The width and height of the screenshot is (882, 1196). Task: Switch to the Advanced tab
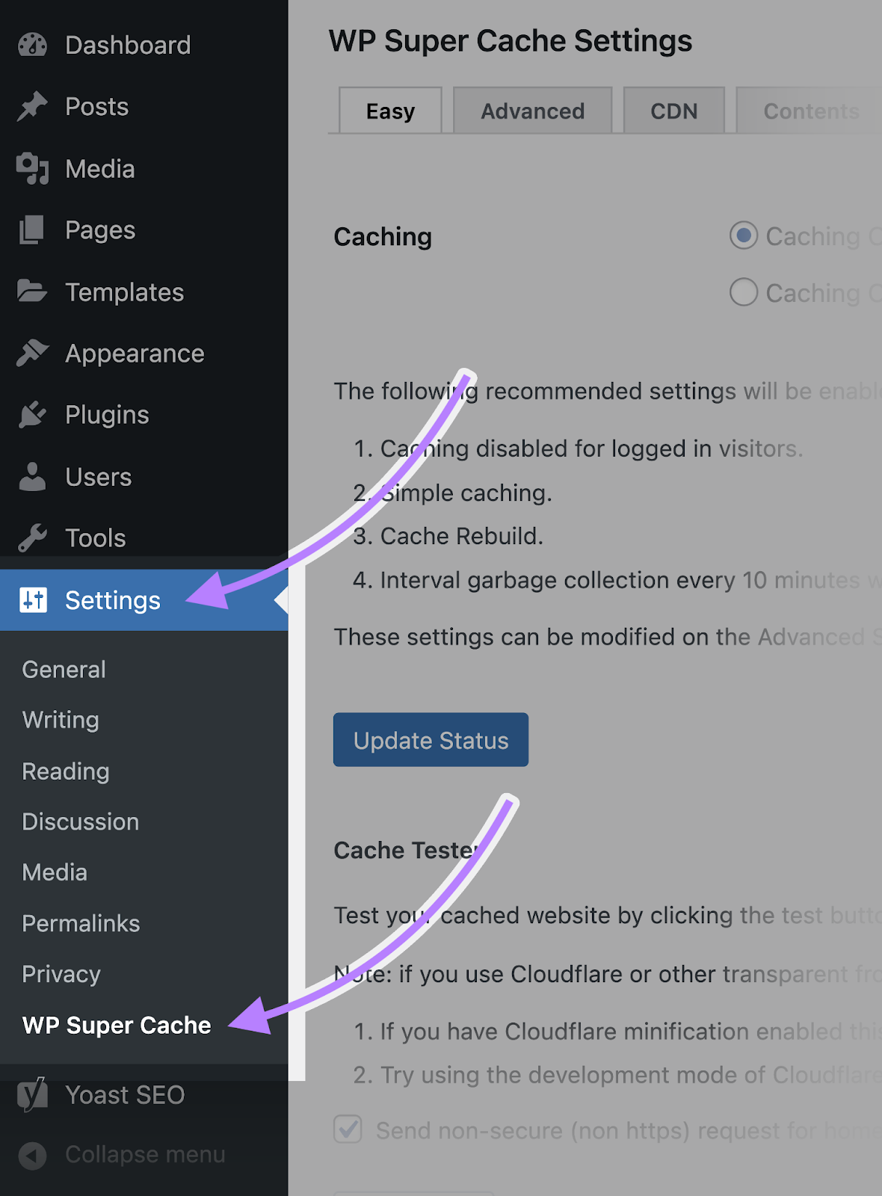[532, 111]
